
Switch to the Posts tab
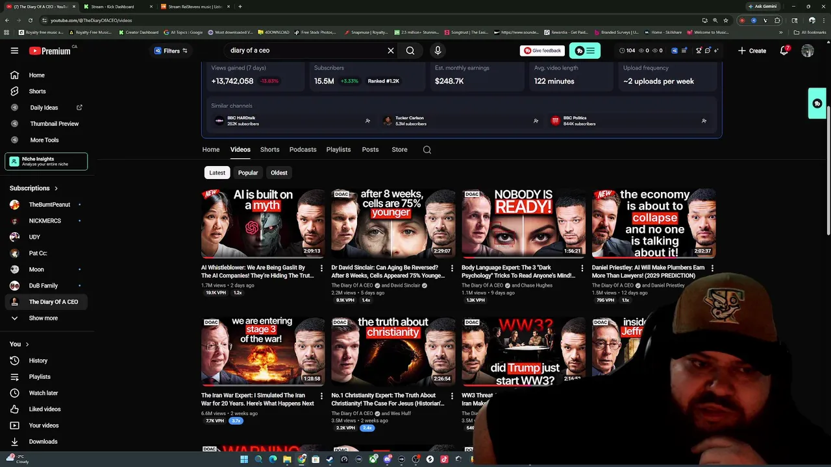(370, 150)
